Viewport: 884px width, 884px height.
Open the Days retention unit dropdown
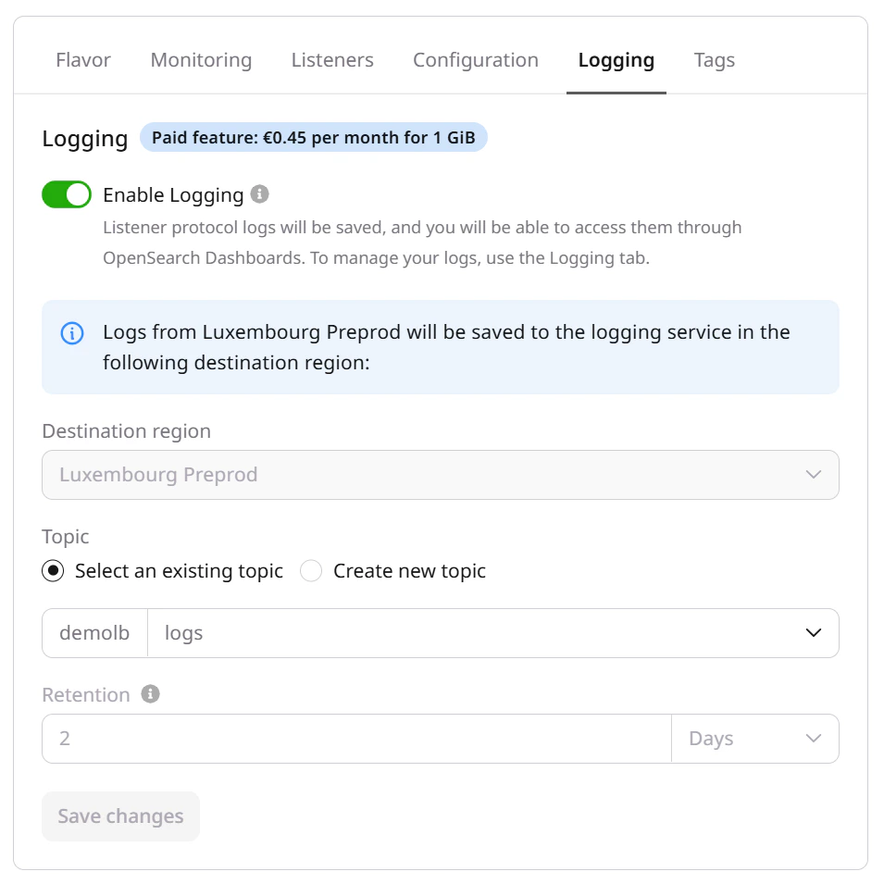click(x=813, y=739)
